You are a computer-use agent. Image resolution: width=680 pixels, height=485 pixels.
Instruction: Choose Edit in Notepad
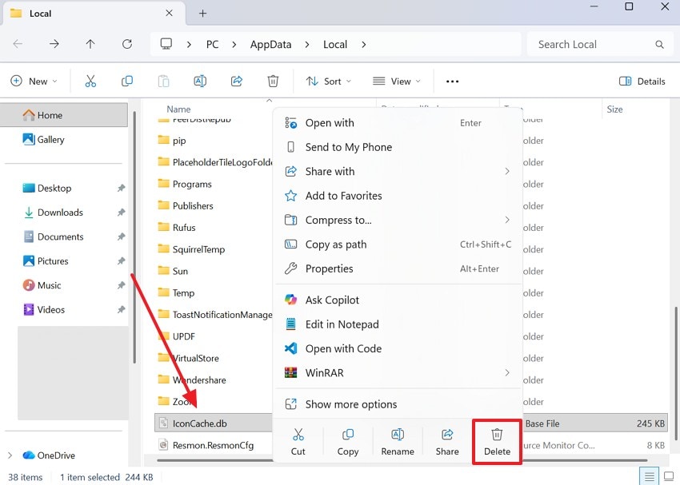click(x=398, y=324)
